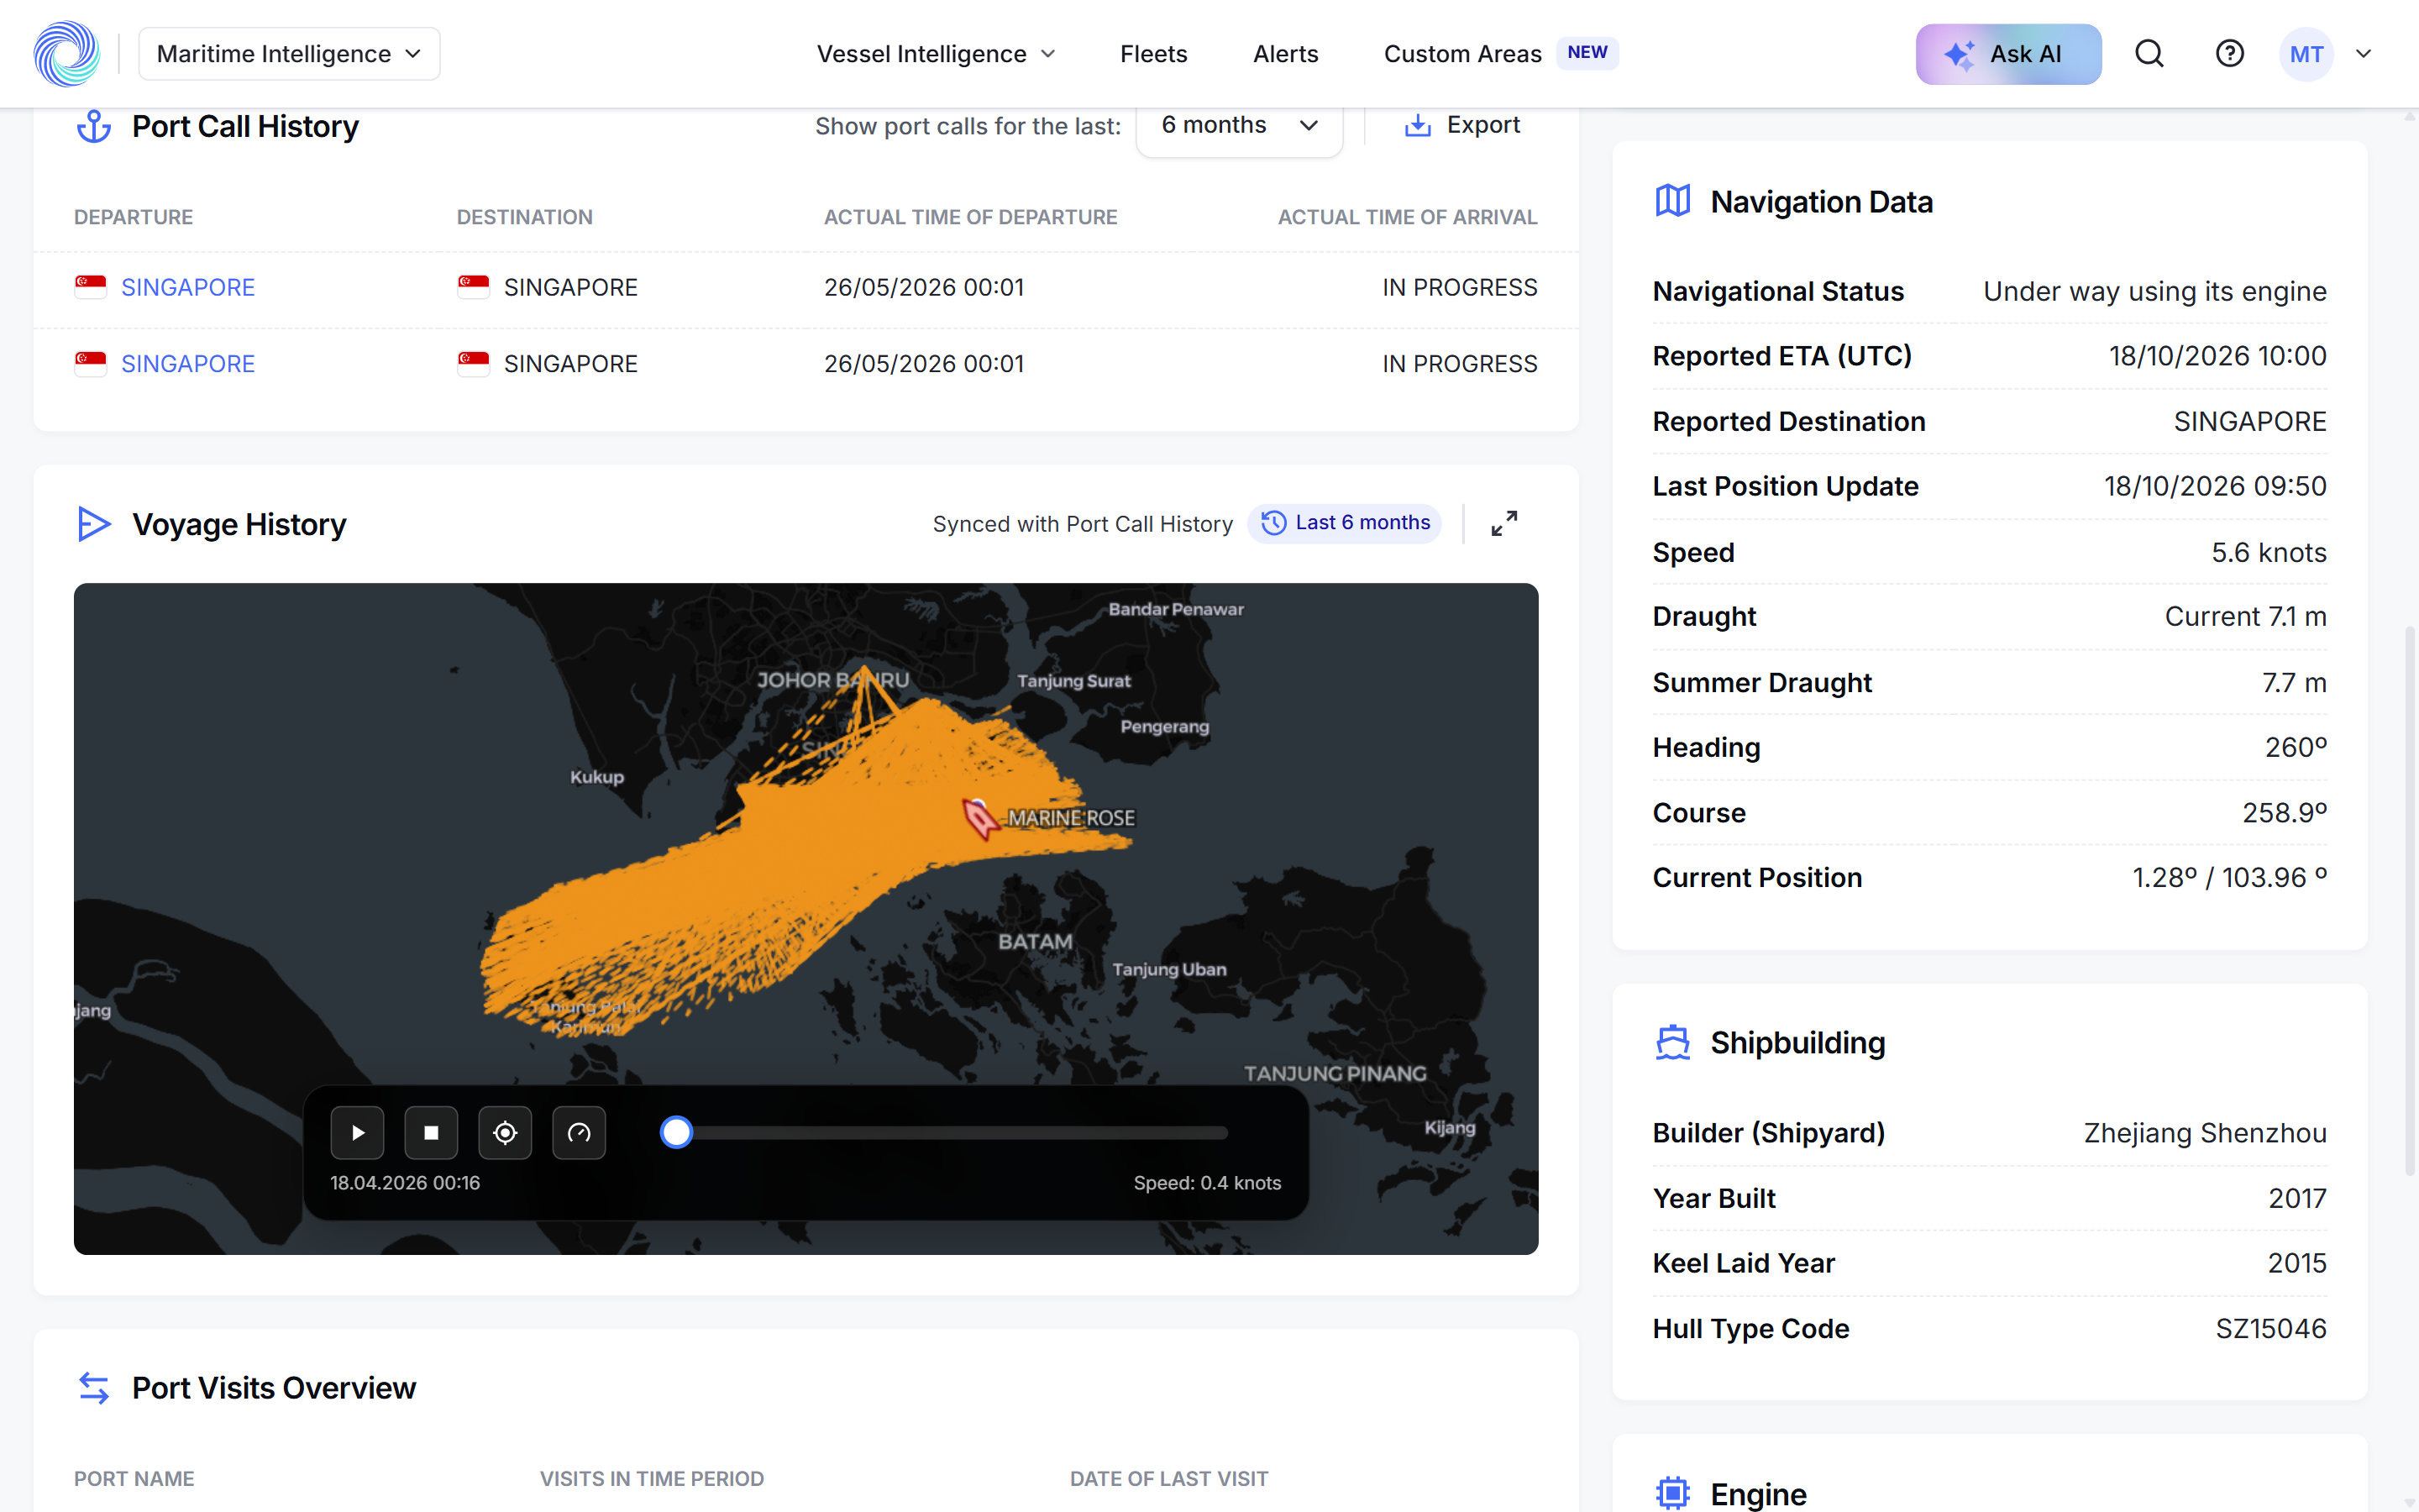Expand the voyage map to fullscreen
Viewport: 2419px width, 1512px height.
pos(1503,523)
